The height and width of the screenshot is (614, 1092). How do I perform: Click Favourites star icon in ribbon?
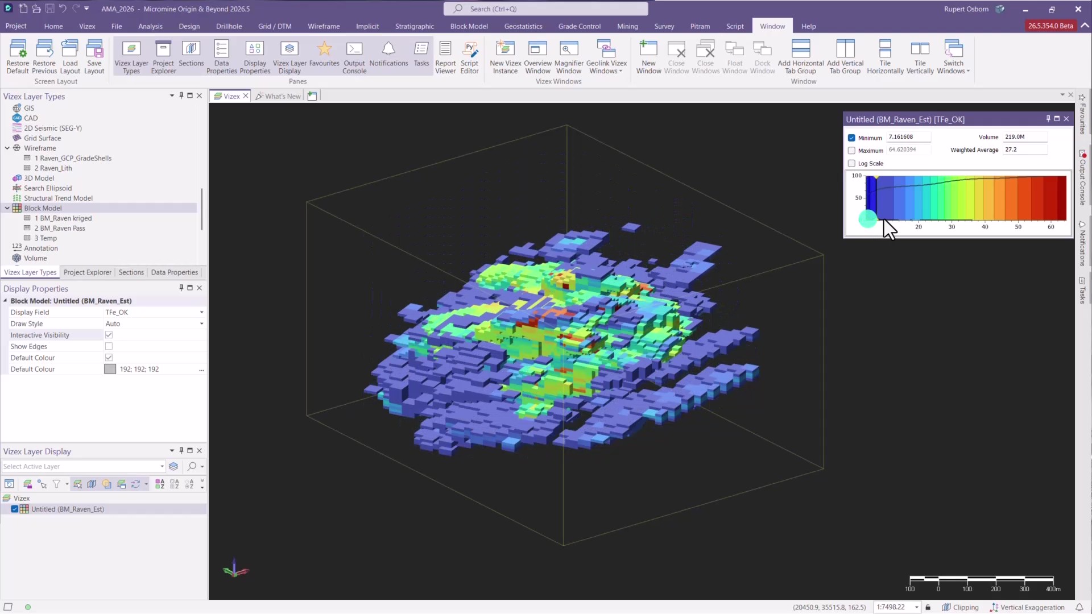(324, 54)
